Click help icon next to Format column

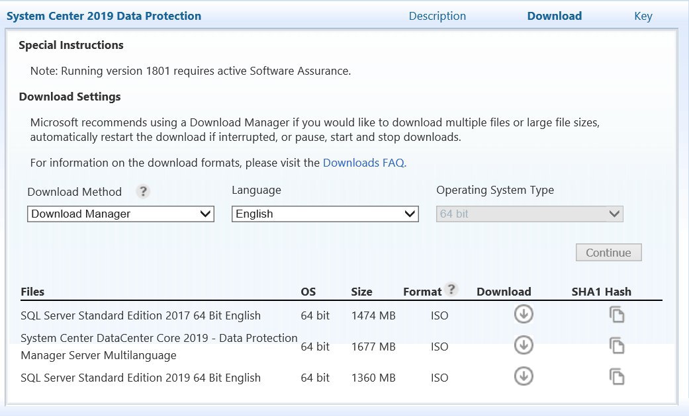click(x=451, y=289)
